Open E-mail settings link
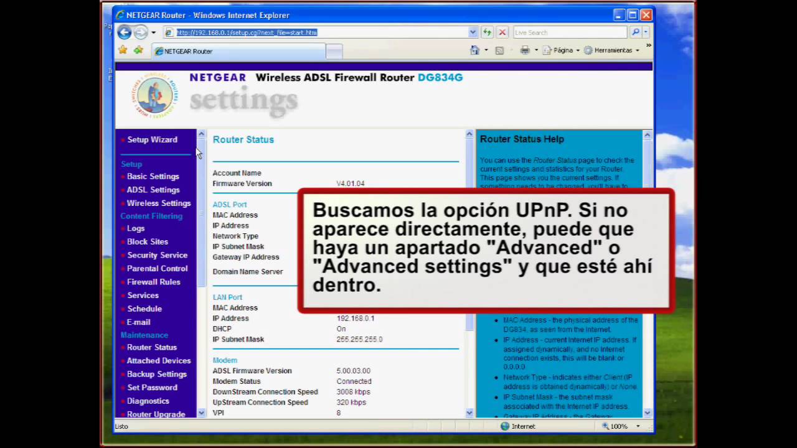This screenshot has width=797, height=448. coord(138,322)
